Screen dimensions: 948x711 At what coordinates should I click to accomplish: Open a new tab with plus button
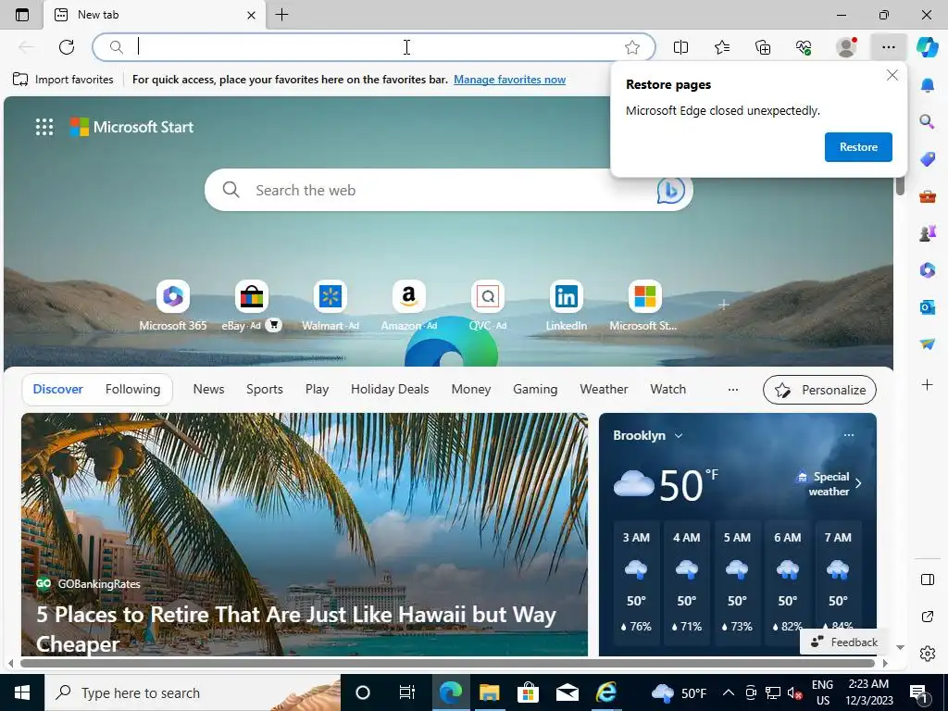point(281,15)
